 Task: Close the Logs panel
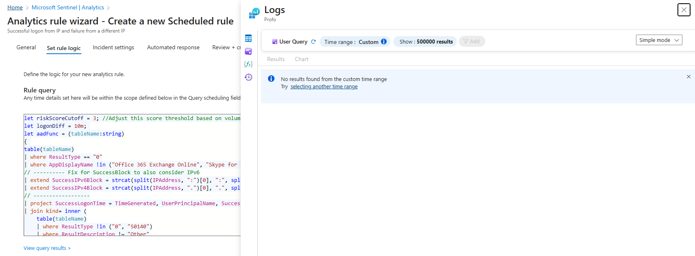[684, 10]
